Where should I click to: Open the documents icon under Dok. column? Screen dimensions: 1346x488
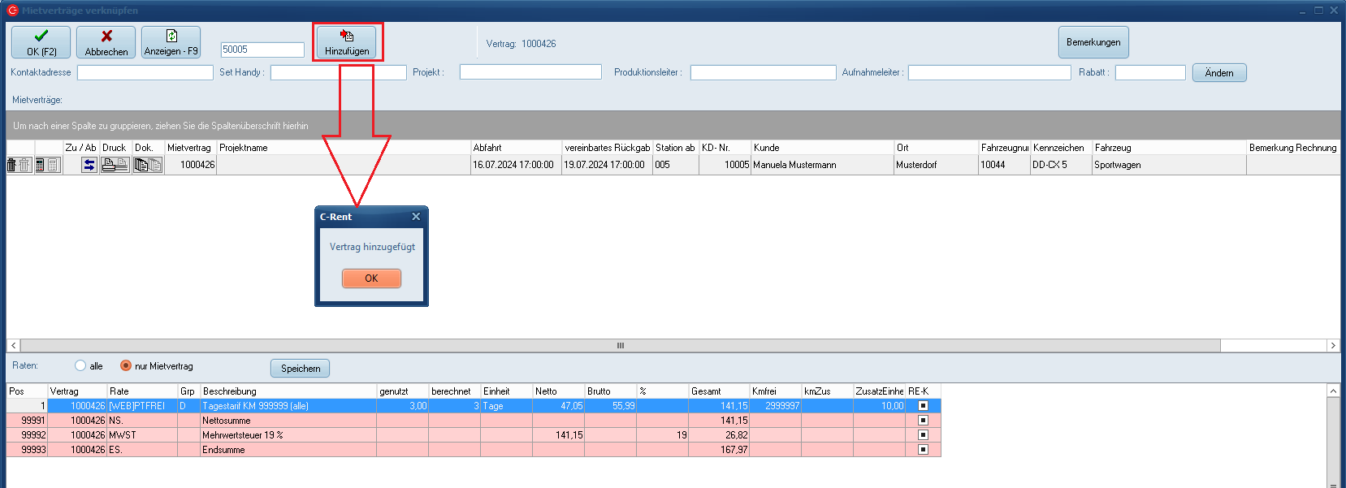point(141,165)
